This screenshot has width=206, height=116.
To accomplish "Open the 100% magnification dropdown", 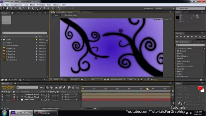I will [x=58, y=80].
